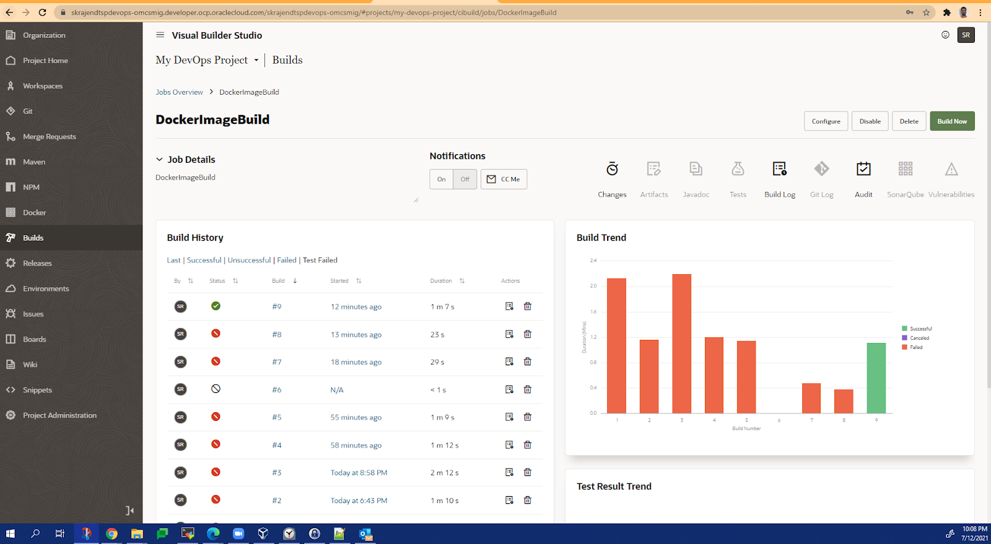
Task: Open the Tests flask icon
Action: coord(738,168)
